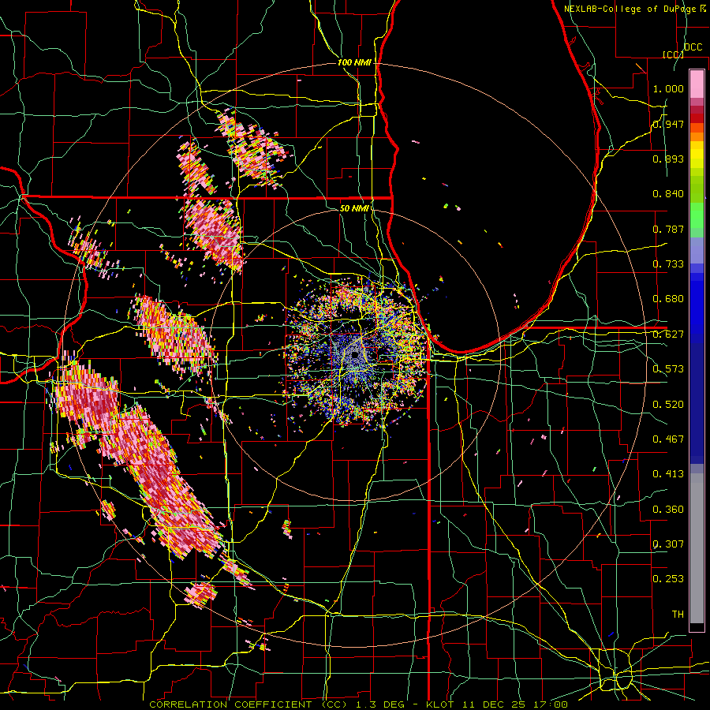Pick the light pink color bar segment
Image resolution: width=710 pixels, height=710 pixels.
coord(697,84)
